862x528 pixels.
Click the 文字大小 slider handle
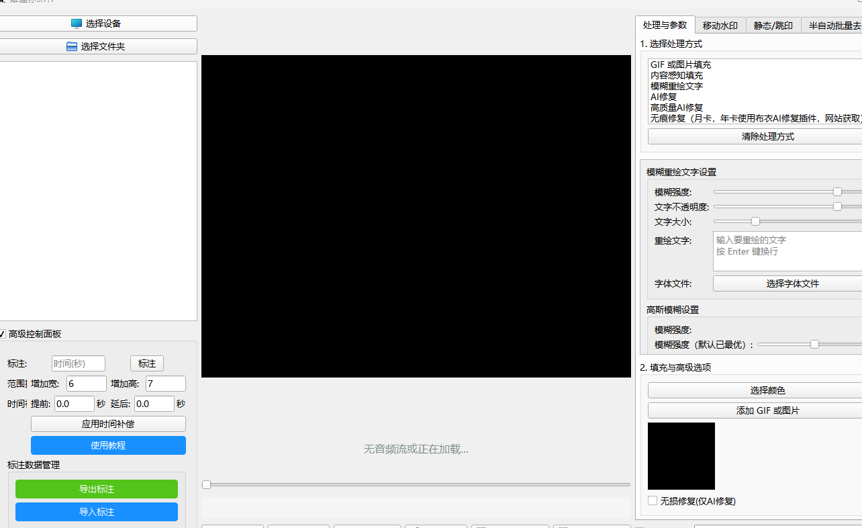coord(755,221)
